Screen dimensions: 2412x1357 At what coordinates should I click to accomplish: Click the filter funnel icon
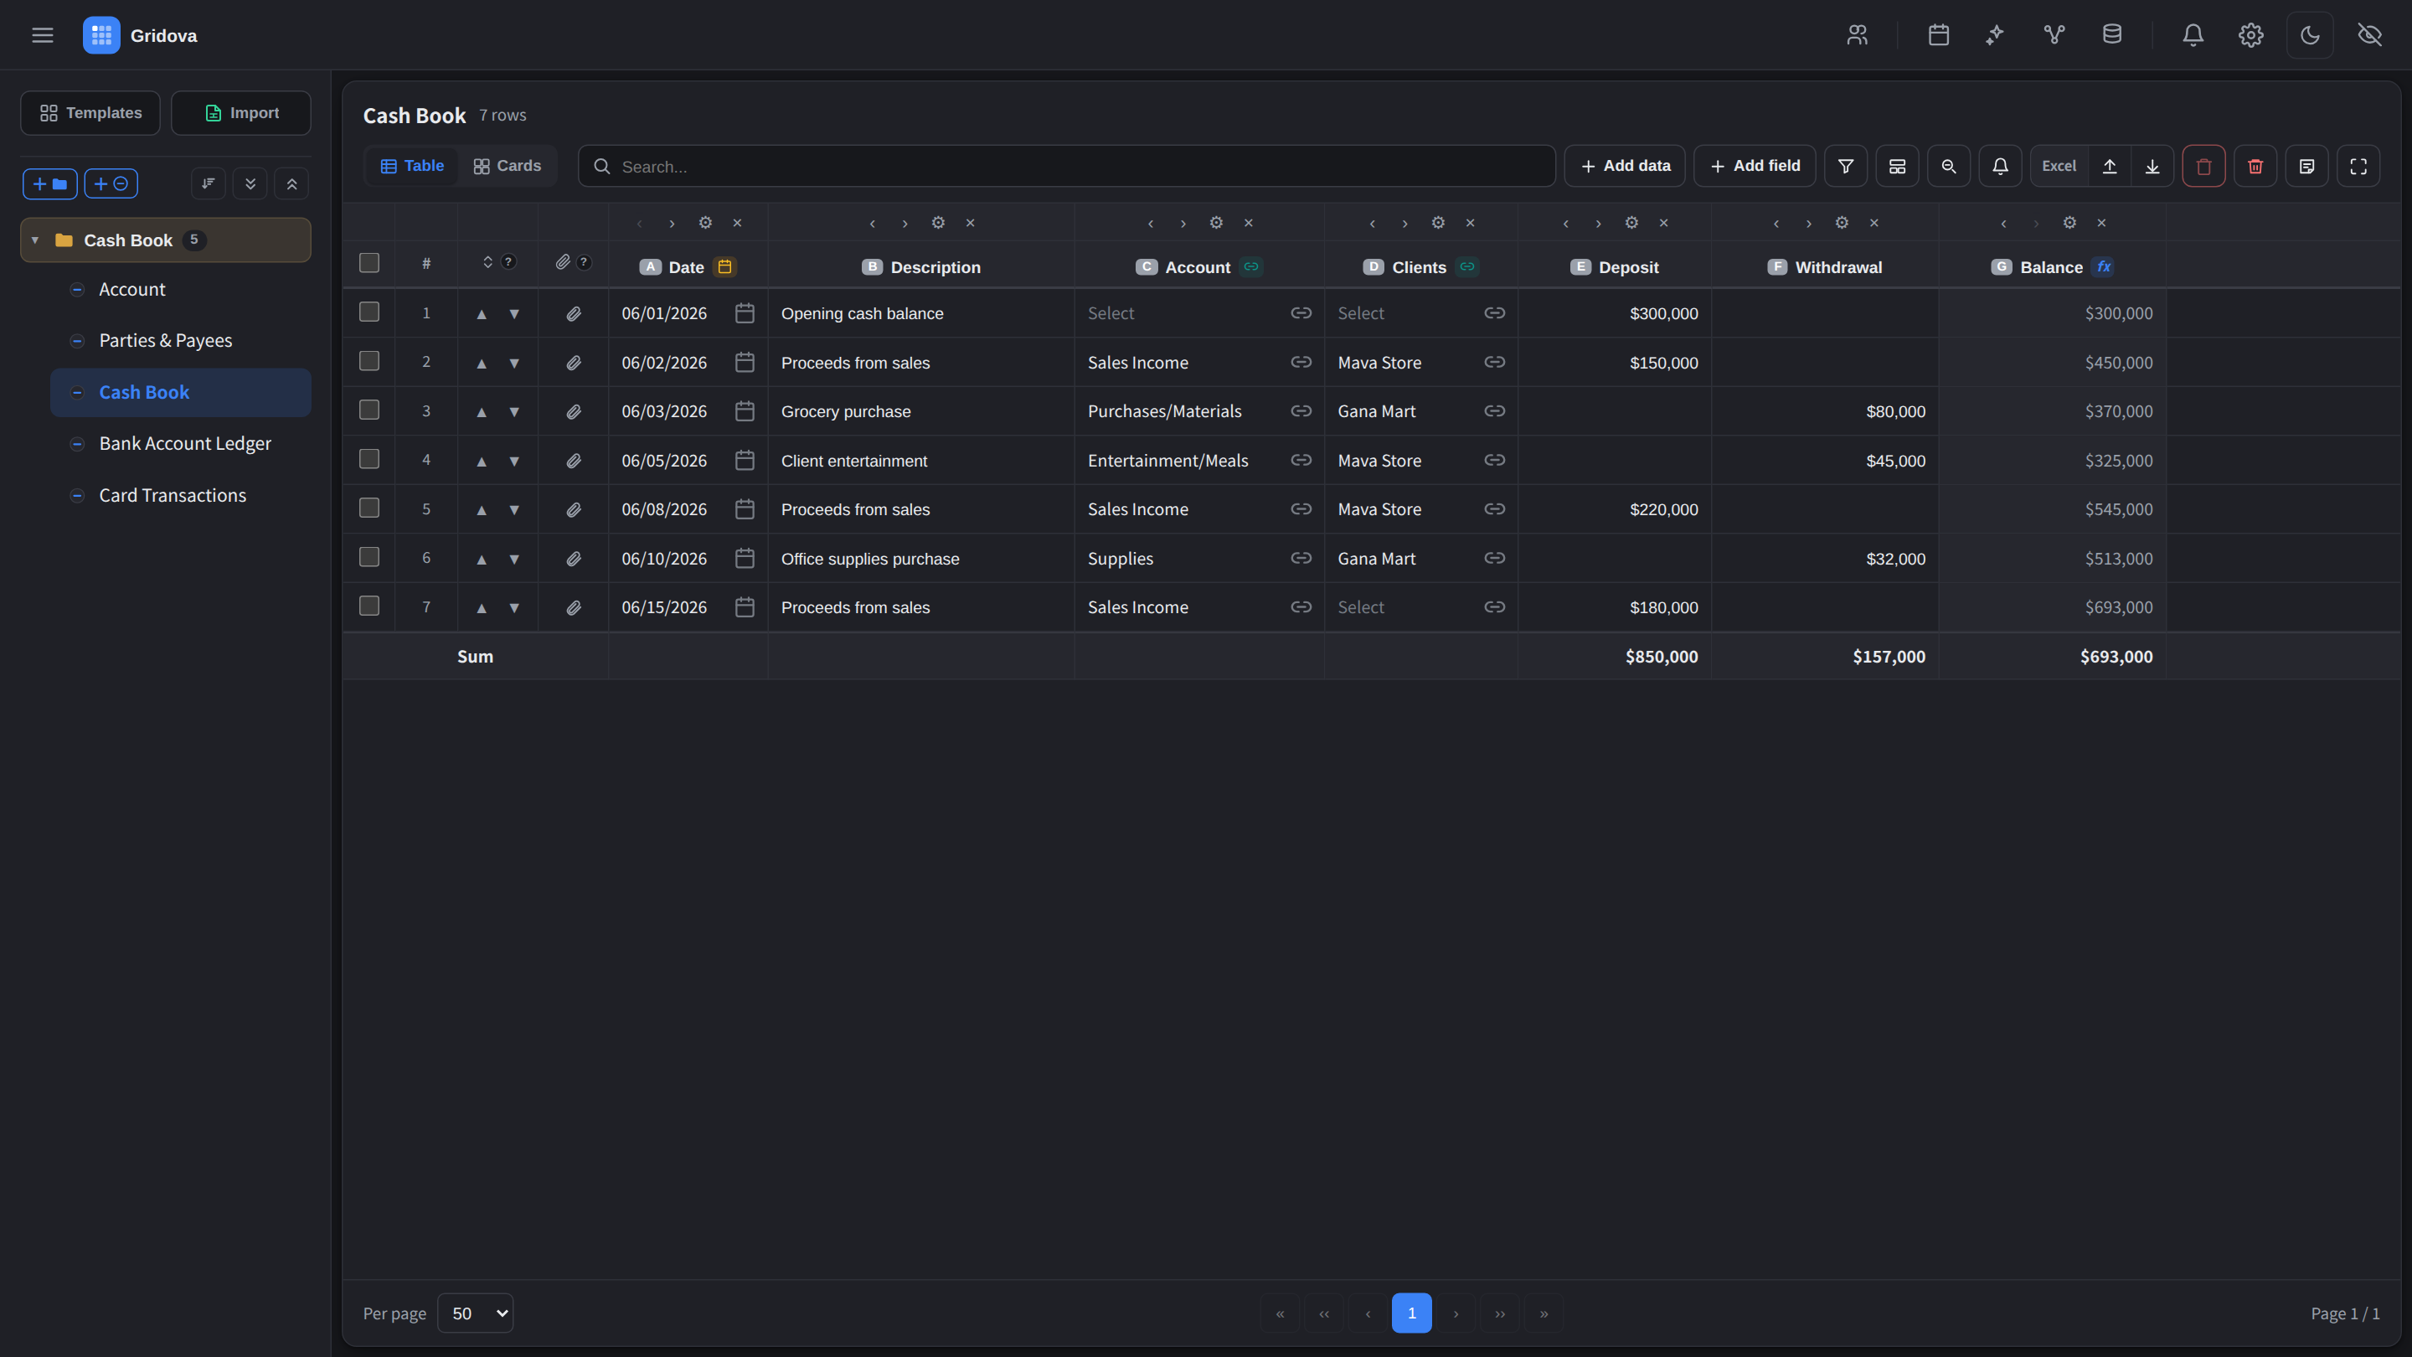pyautogui.click(x=1846, y=166)
